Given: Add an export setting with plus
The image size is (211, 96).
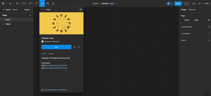Looking at the screenshot, I should pos(209,40).
